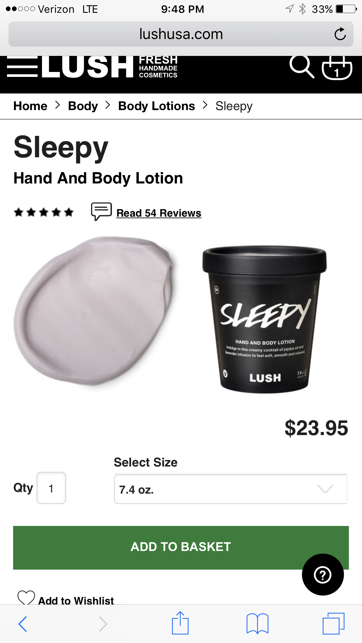Expand the Select Size dropdown
Viewport: 362px width, 643px height.
(x=231, y=489)
